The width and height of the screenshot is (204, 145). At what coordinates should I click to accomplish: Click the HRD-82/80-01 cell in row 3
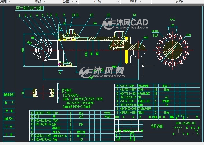[x=128, y=105]
